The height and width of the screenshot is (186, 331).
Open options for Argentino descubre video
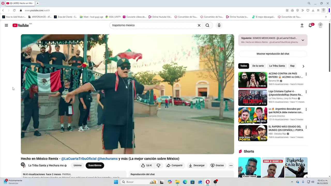pos(306,110)
